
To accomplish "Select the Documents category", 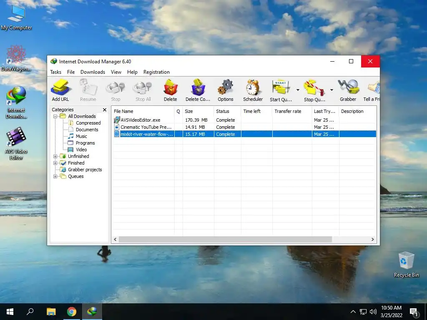I will point(87,130).
